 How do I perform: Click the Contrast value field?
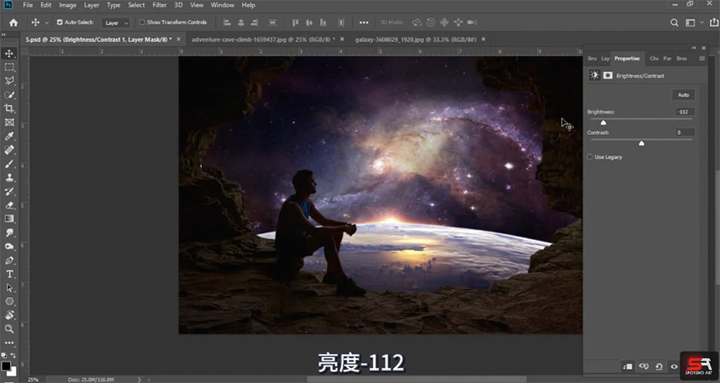click(x=684, y=132)
